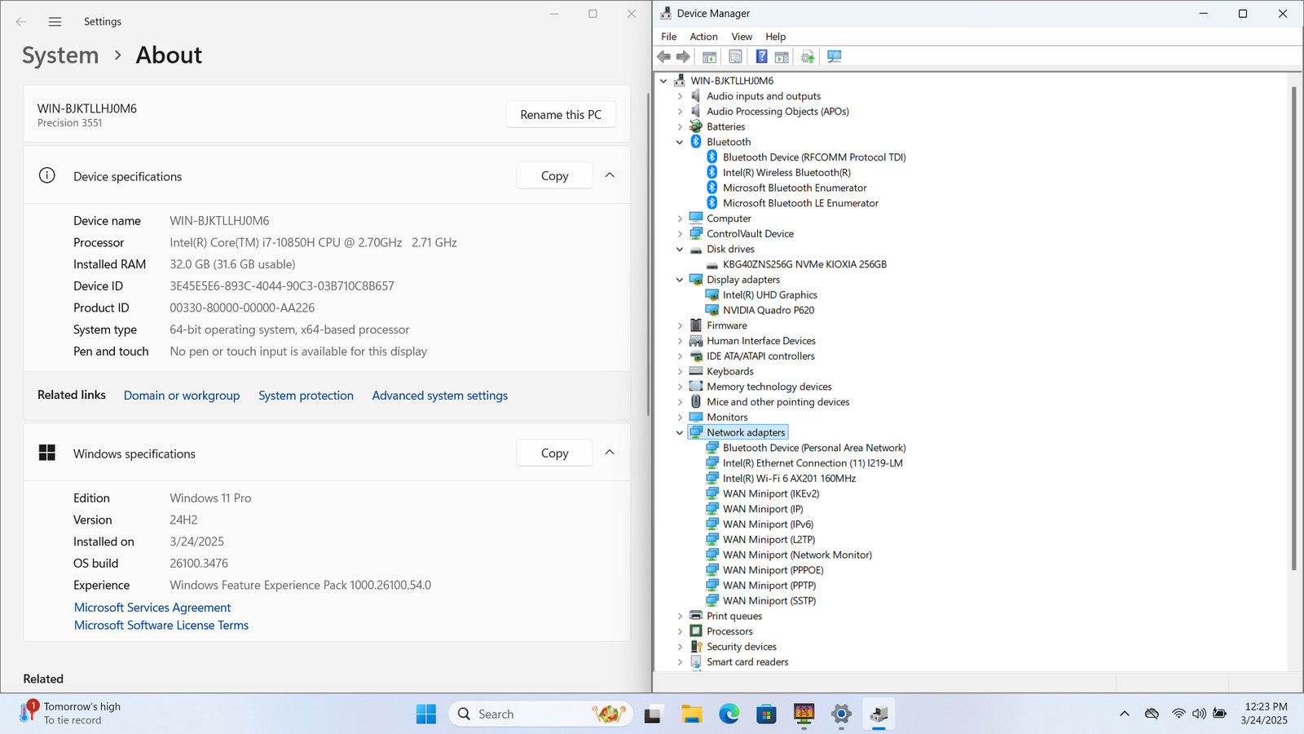Click the battery icon in system tray
Image resolution: width=1304 pixels, height=734 pixels.
click(1219, 714)
